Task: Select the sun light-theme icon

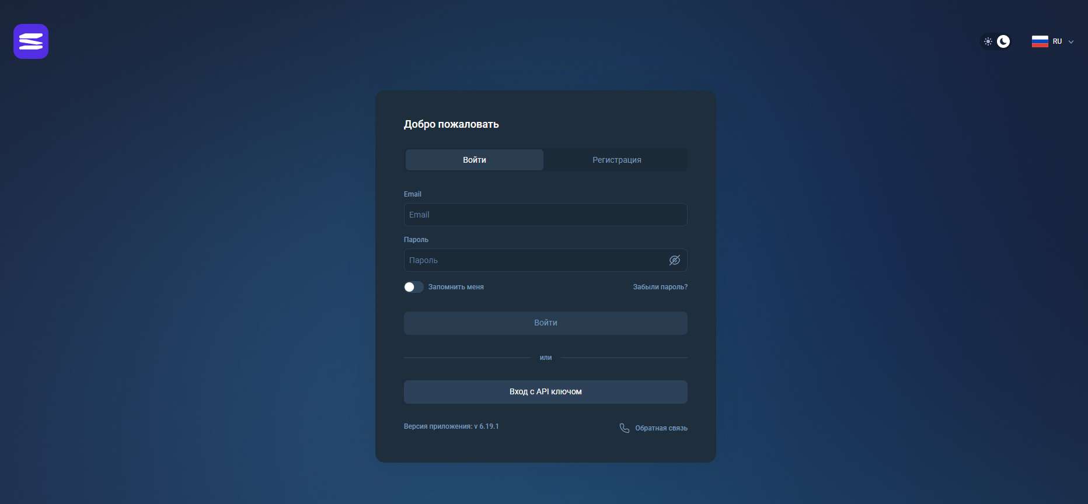Action: tap(988, 41)
